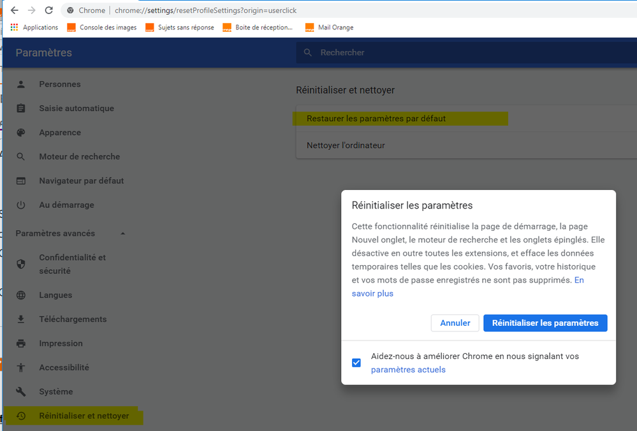Open the Applications grid bookmark
The height and width of the screenshot is (431, 637).
[x=34, y=27]
